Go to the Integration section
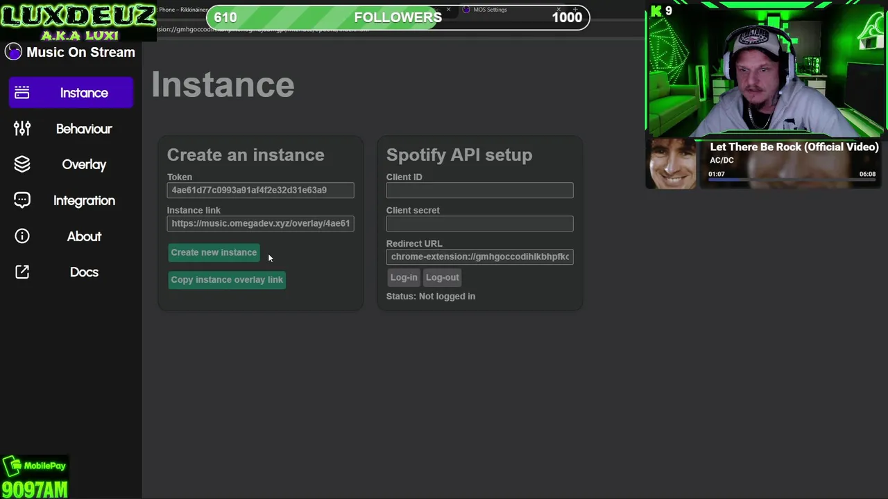 coord(71,200)
